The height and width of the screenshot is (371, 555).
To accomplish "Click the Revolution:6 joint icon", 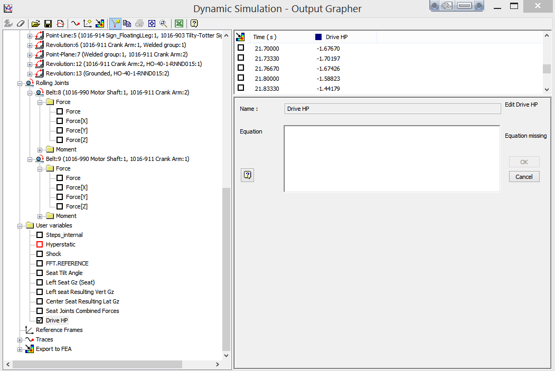I will click(x=40, y=45).
